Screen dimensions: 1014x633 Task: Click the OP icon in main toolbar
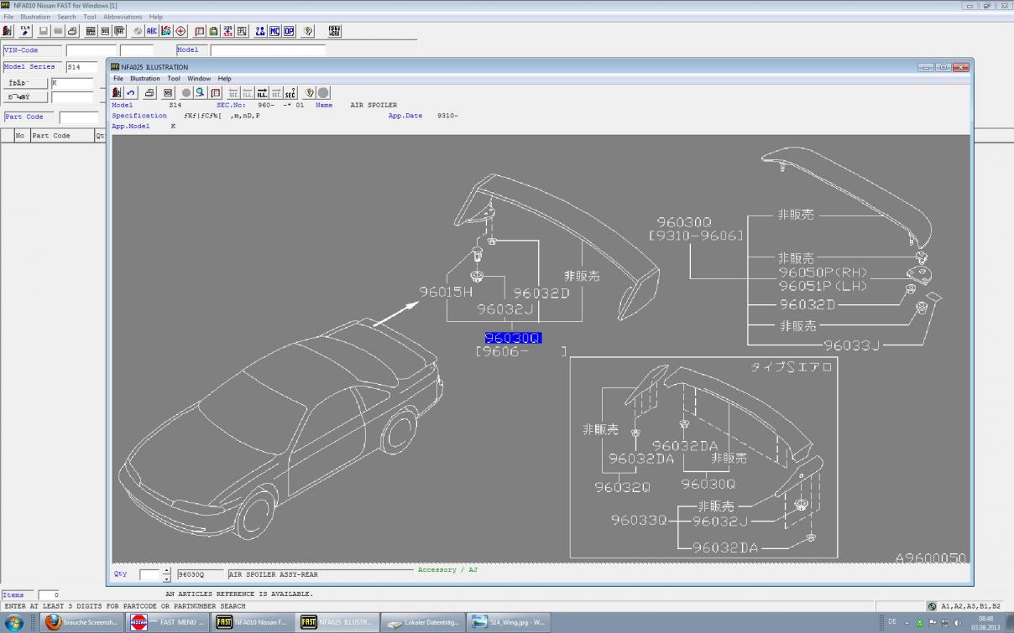(289, 31)
